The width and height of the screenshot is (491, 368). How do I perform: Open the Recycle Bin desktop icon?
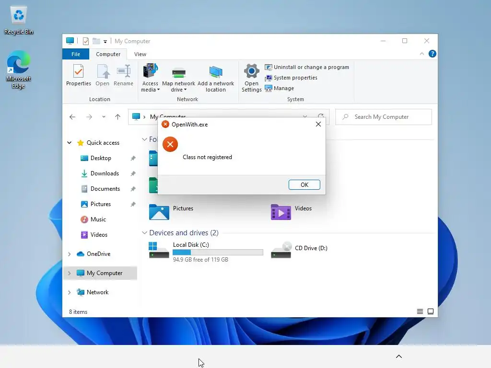(x=19, y=20)
